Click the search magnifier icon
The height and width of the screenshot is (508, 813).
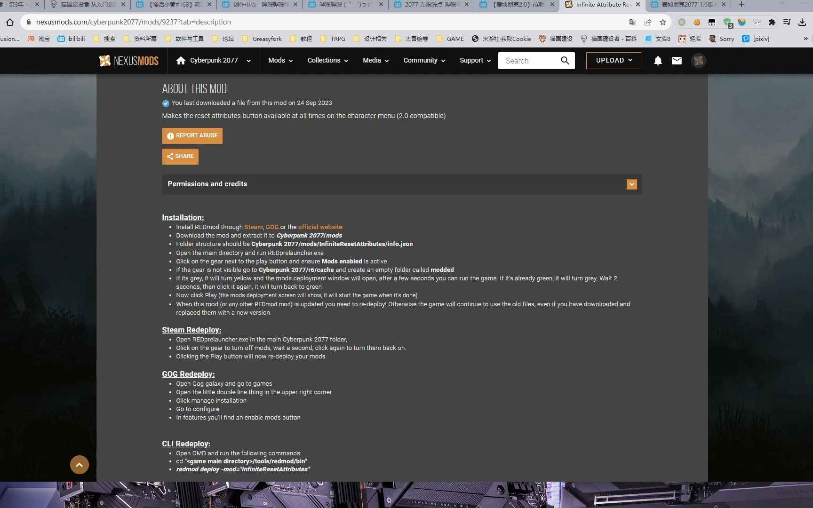pos(565,61)
